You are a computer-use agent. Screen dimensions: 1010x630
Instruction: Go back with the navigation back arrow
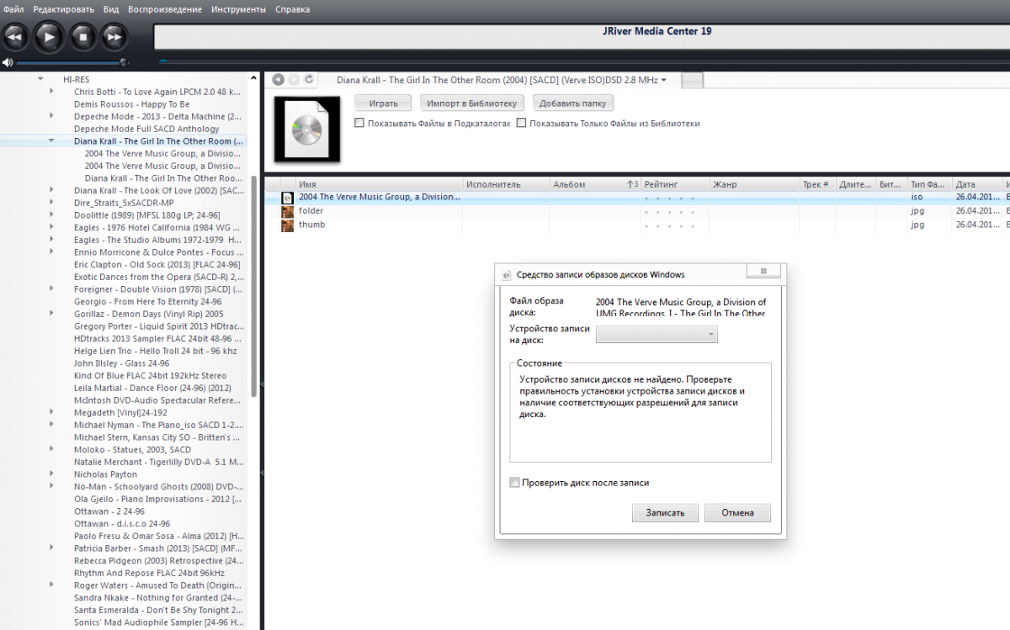[x=278, y=80]
